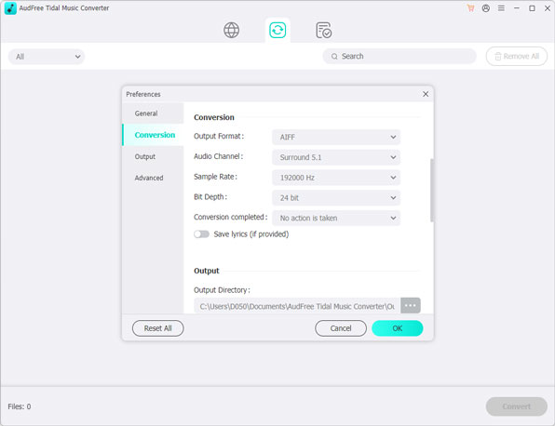
Task: Click the search magnifier icon
Action: (334, 56)
